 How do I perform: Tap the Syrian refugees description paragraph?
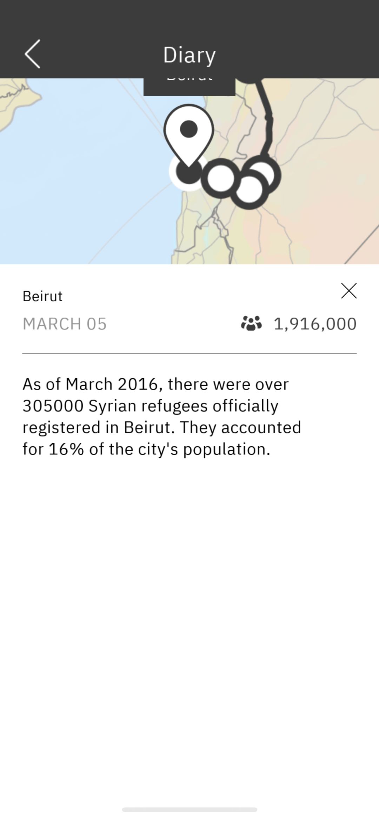162,417
